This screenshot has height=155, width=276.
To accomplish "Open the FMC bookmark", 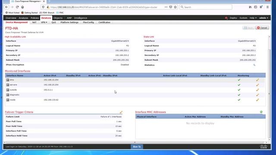I will pos(60,12).
